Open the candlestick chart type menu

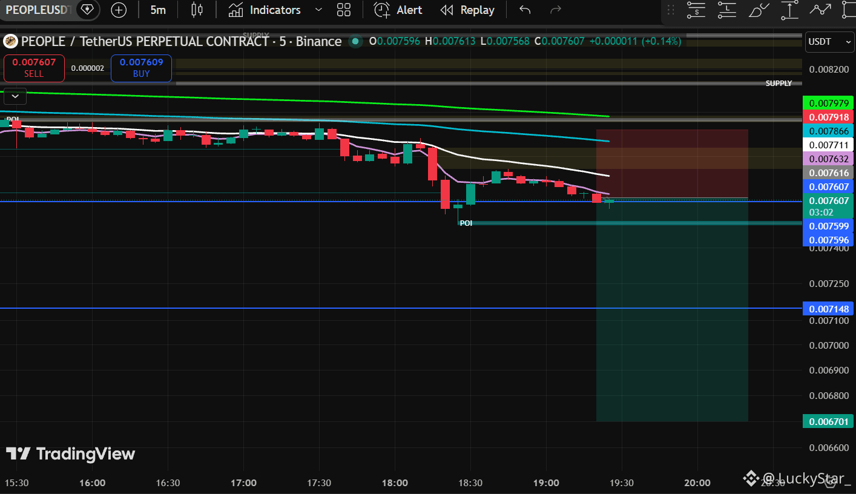[x=197, y=10]
